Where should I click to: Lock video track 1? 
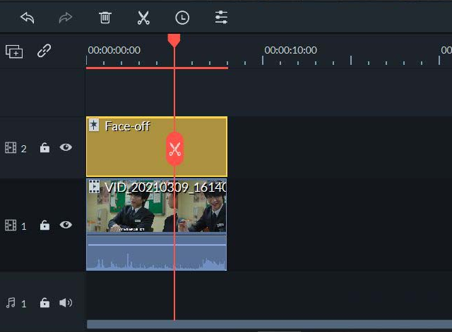click(x=44, y=225)
